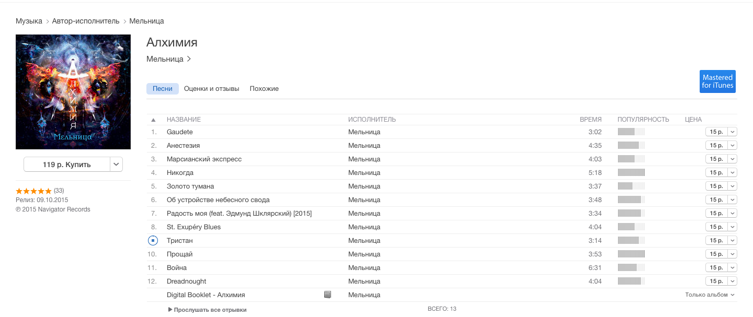Click the (33) ratings count

click(59, 191)
